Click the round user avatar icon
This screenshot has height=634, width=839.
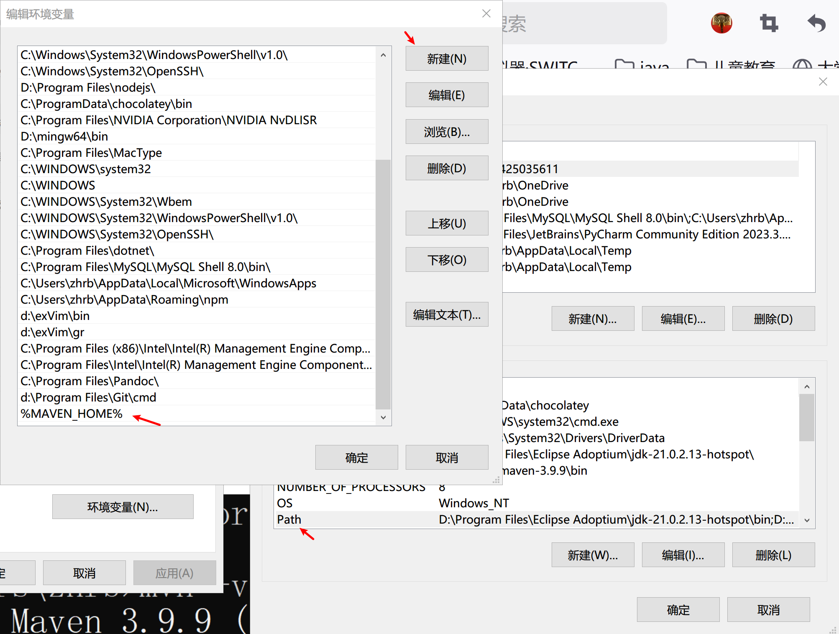tap(721, 23)
